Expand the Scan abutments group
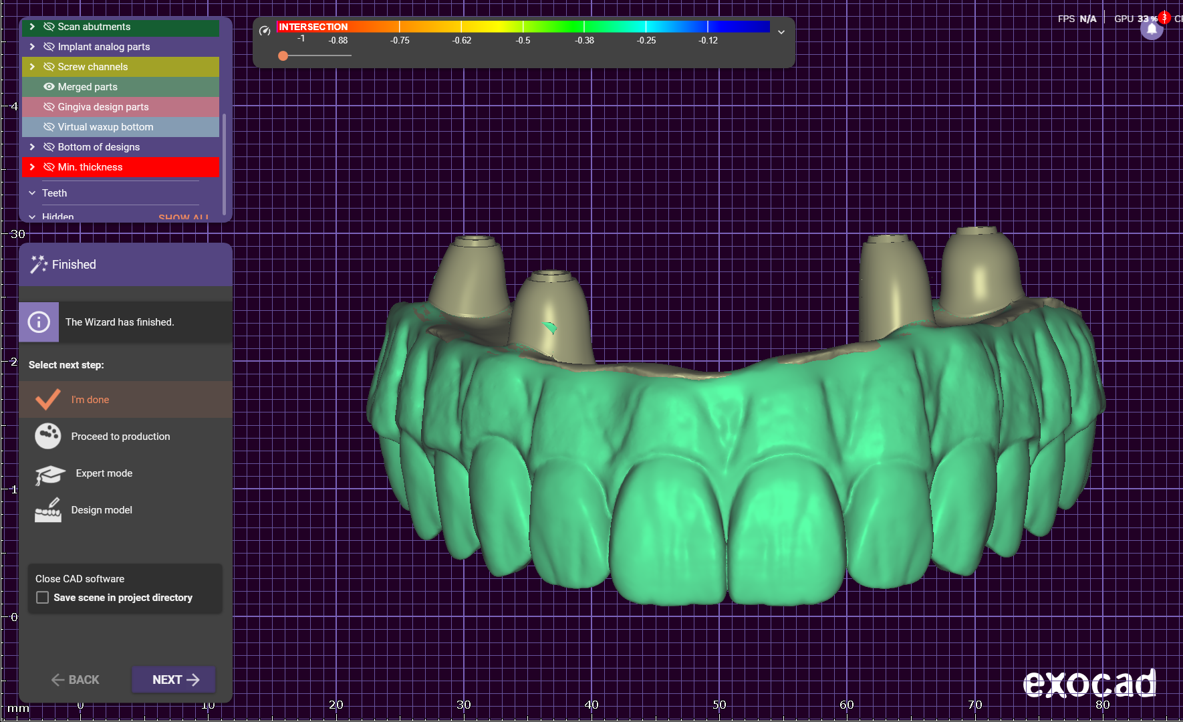 (x=32, y=27)
